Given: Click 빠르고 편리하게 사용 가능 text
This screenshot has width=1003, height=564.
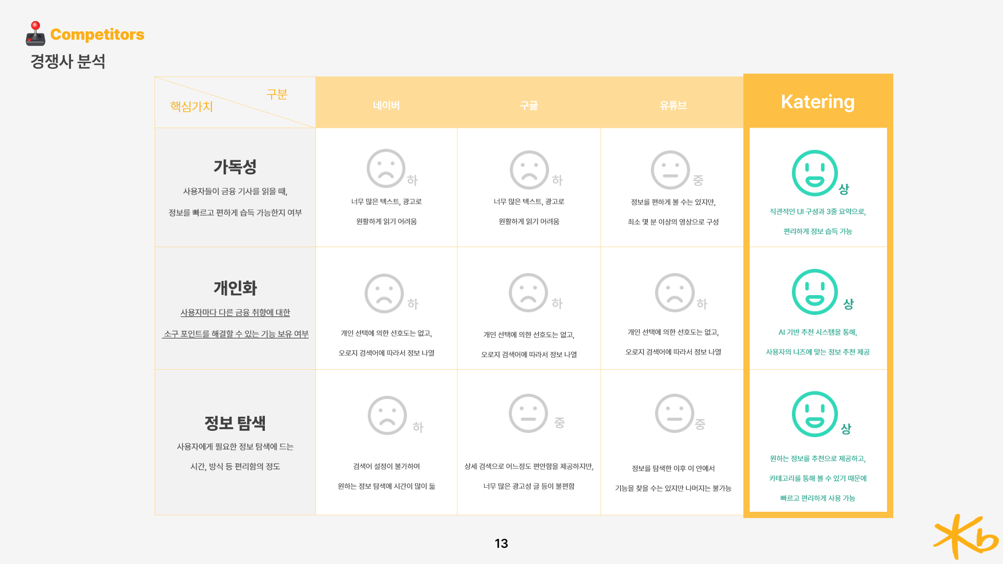Looking at the screenshot, I should click(x=818, y=498).
